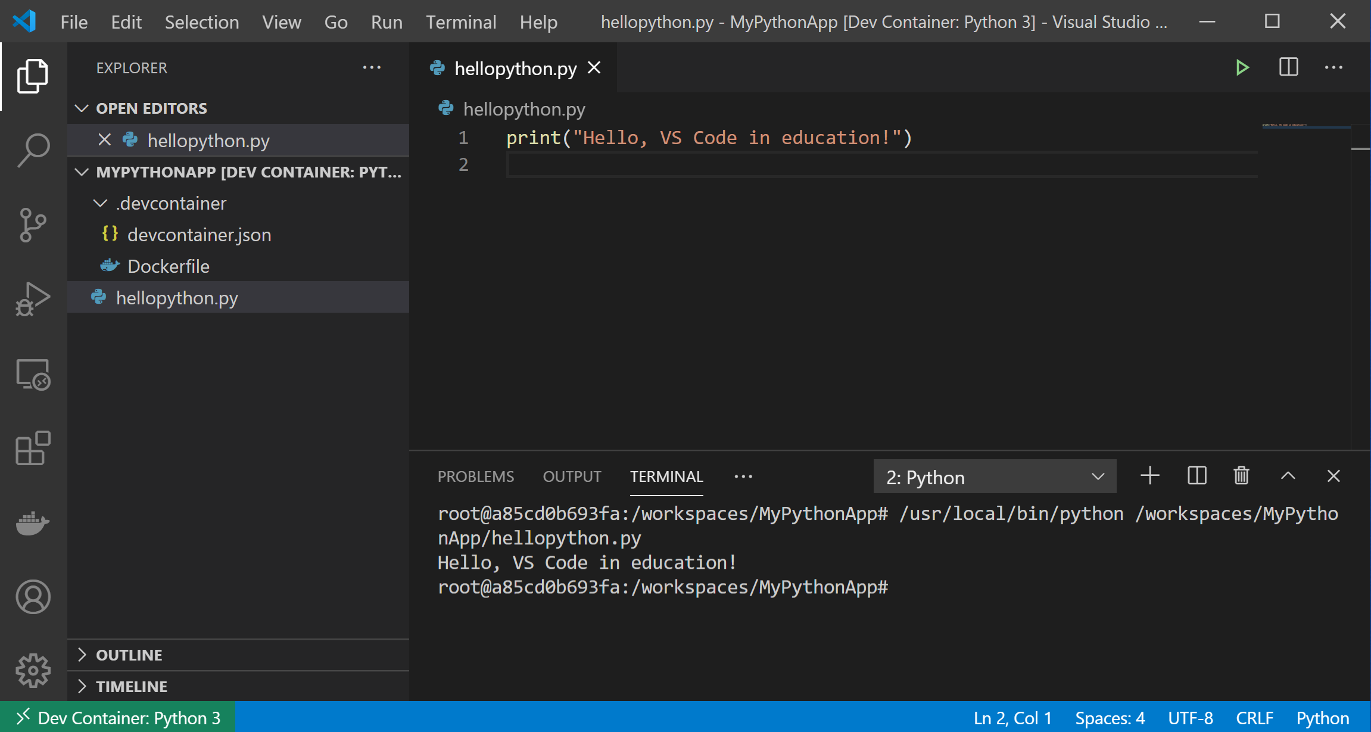Select devcontainer.json in the Explorer
Viewport: 1371px width, 732px height.
point(199,234)
